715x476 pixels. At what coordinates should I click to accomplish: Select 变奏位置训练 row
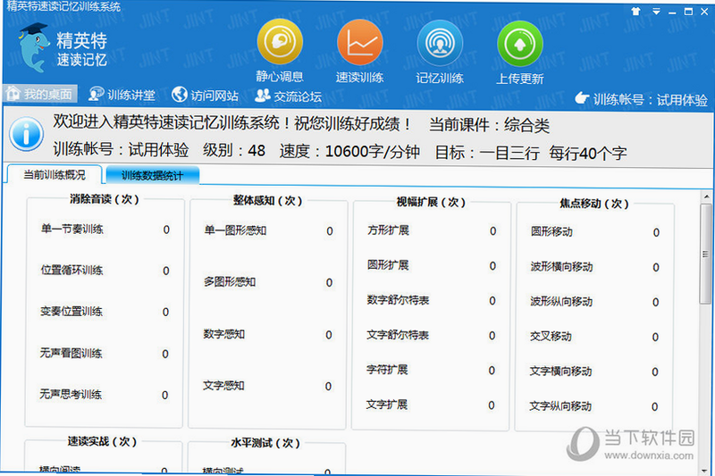pos(105,312)
